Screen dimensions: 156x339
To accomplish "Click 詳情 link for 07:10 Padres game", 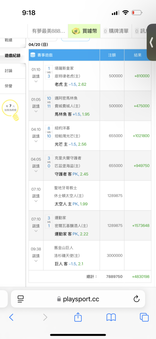I will [x=36, y=196].
